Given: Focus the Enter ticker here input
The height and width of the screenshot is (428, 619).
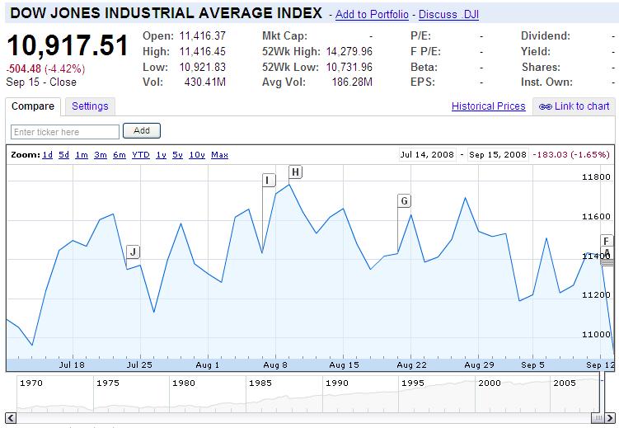Looking at the screenshot, I should coord(65,132).
